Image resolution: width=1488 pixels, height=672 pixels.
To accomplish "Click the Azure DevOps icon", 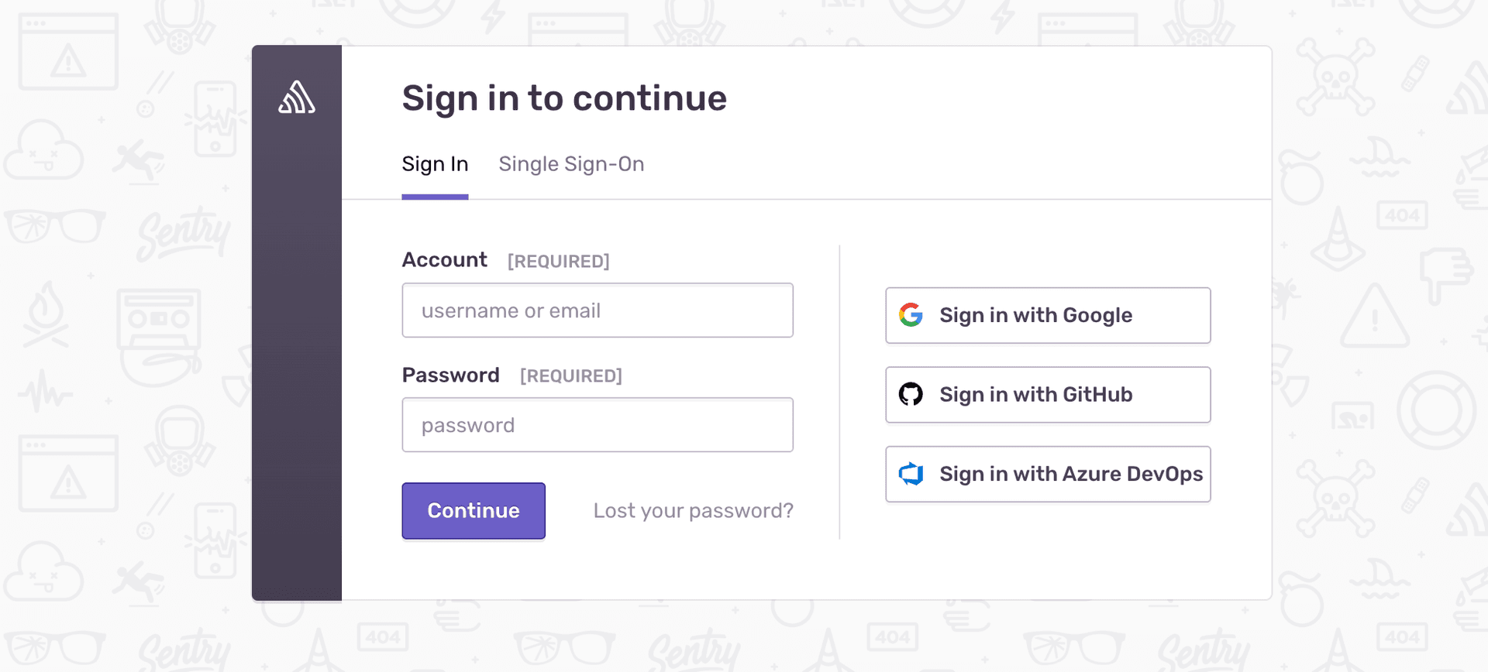I will point(911,474).
